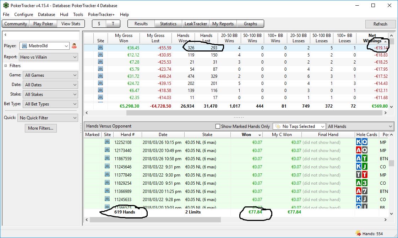Open the Hud menu

64,15
